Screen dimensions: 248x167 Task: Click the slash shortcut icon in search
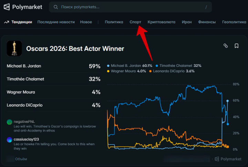(x=206, y=7)
